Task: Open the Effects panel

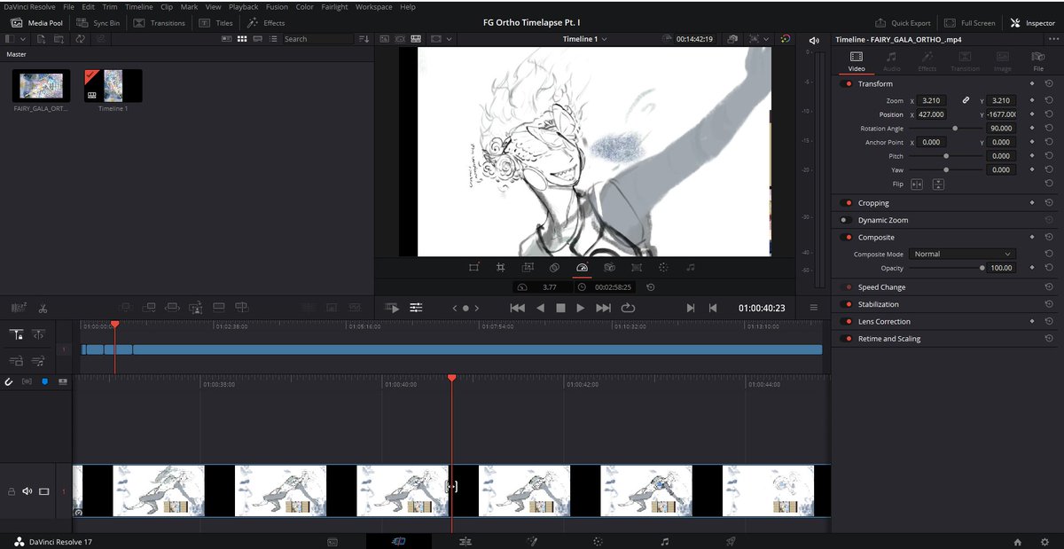Action: point(266,23)
